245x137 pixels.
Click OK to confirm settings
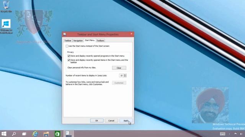[97, 121]
